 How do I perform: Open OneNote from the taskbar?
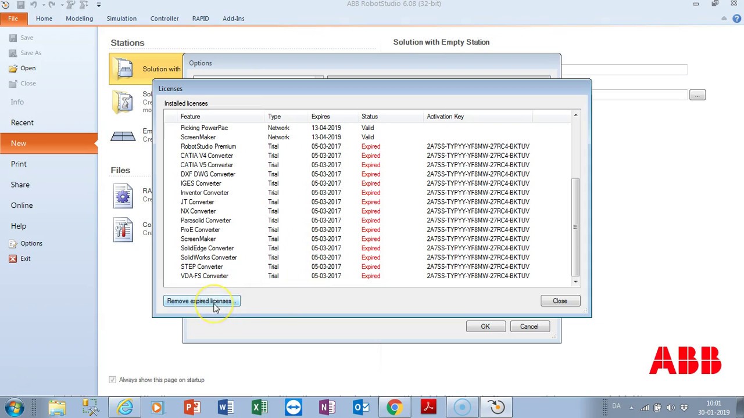327,407
